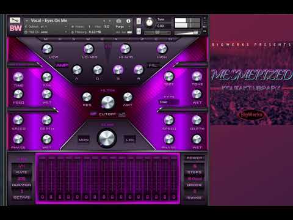Click PHASE knob in lower-right effect section
The image size is (293, 220).
(169, 139)
